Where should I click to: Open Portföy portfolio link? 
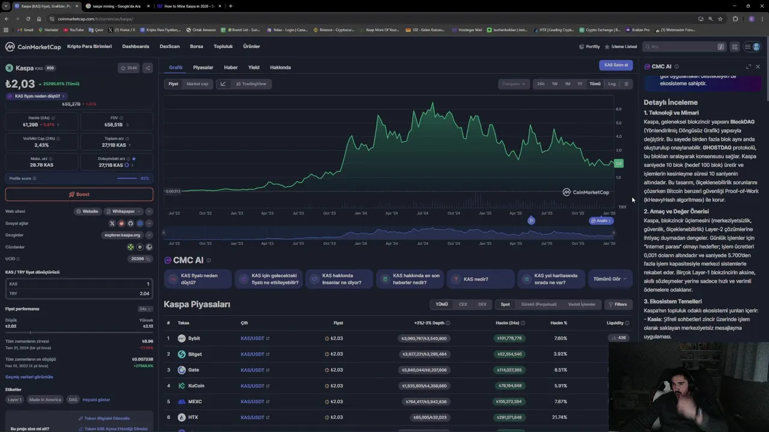(589, 47)
